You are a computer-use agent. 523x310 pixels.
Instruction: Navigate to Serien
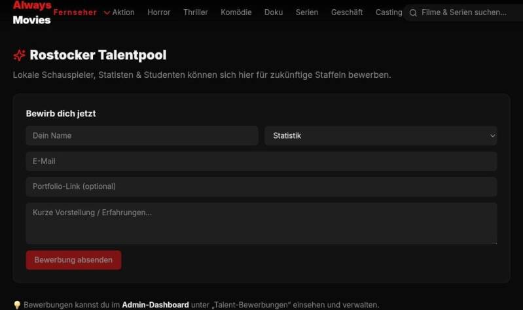click(307, 12)
